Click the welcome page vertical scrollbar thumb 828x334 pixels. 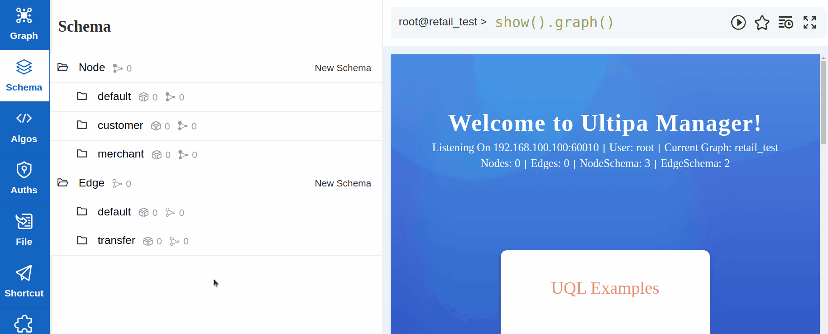coord(823,103)
